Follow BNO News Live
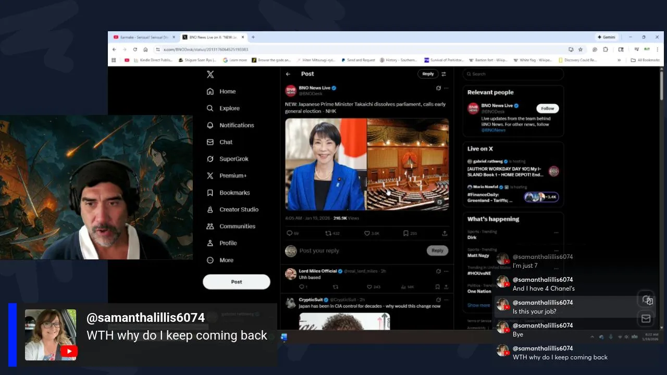Image resolution: width=667 pixels, height=375 pixels. click(x=548, y=108)
